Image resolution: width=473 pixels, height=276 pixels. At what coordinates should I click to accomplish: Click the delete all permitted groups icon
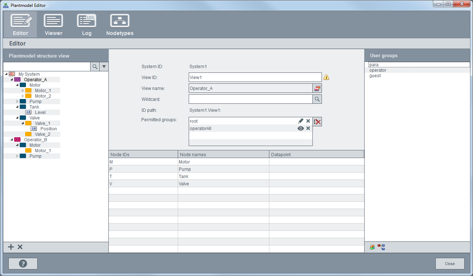pos(318,122)
